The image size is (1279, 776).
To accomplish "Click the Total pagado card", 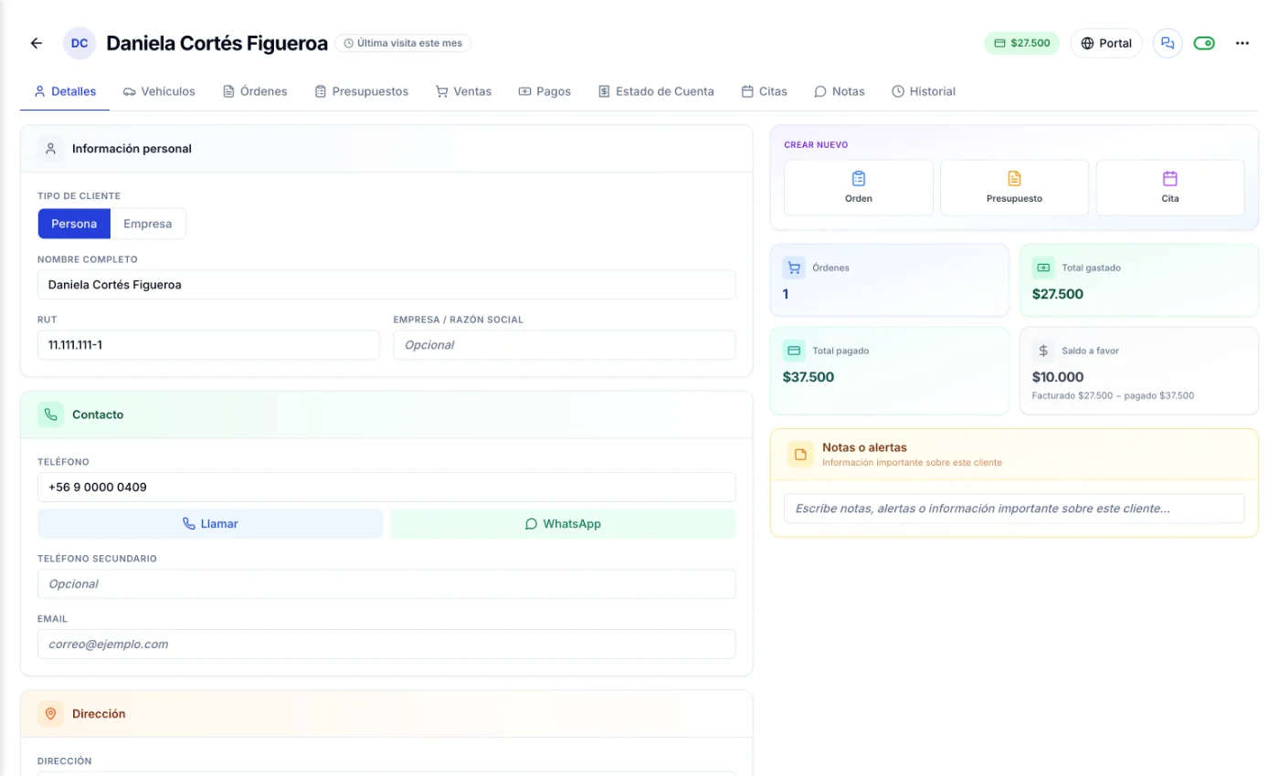I will [890, 371].
